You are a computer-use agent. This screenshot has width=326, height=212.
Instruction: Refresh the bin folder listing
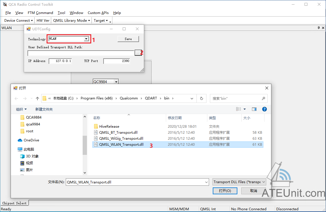(x=202, y=98)
